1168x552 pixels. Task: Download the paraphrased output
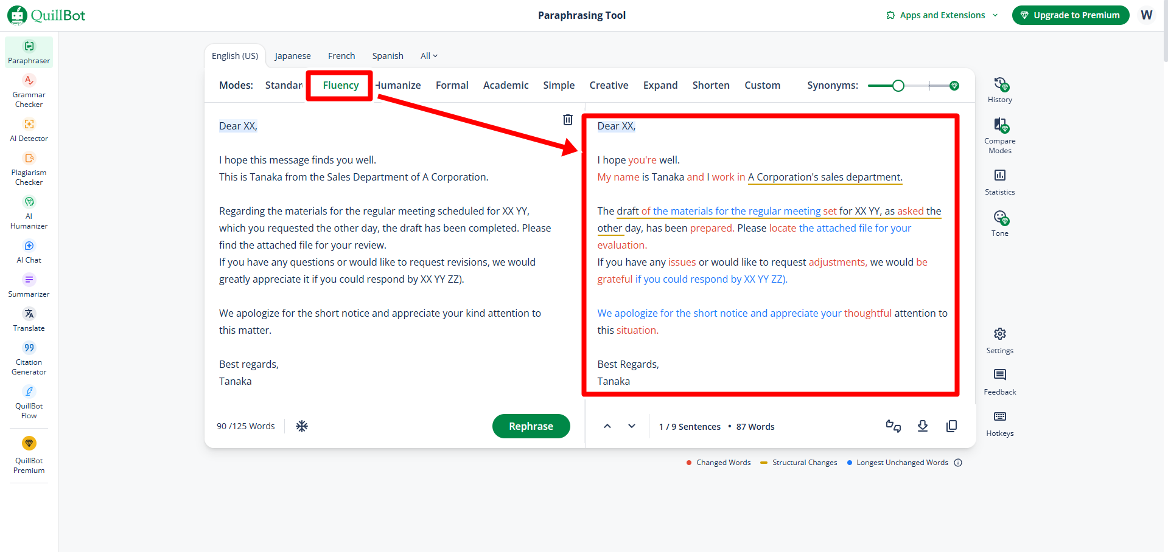pos(923,426)
